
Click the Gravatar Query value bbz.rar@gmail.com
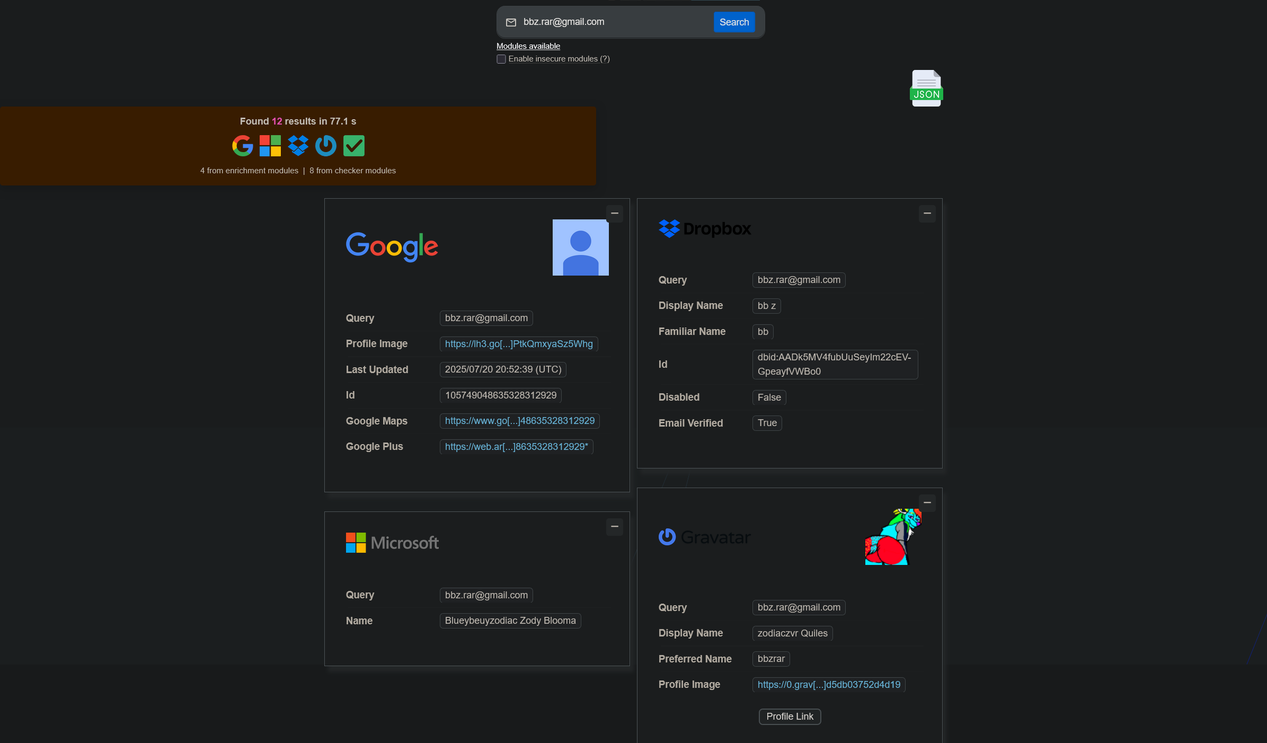799,607
